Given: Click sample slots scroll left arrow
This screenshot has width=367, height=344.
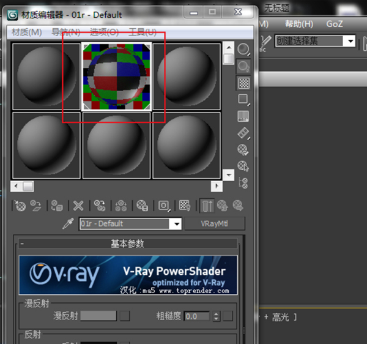Looking at the screenshot, I should click(x=16, y=187).
